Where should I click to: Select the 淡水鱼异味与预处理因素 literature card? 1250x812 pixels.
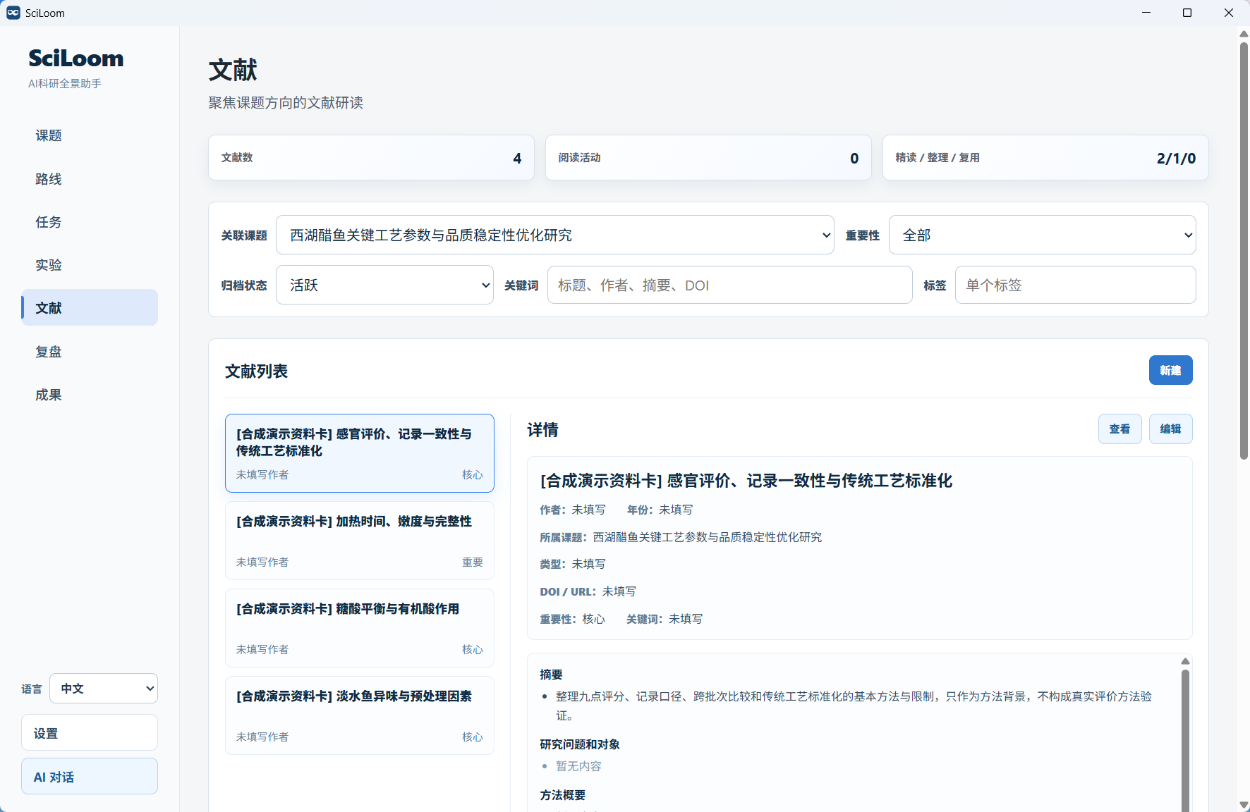tap(360, 715)
